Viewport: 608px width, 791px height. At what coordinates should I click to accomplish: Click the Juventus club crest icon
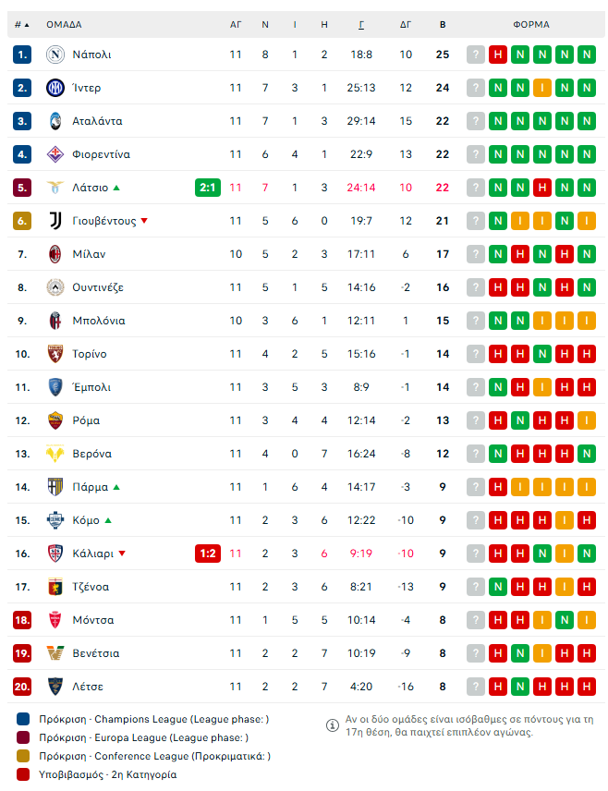coord(55,221)
